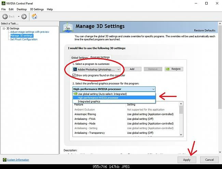Click the feature list scrollbar thumb
The width and height of the screenshot is (222, 169).
click(x=181, y=110)
